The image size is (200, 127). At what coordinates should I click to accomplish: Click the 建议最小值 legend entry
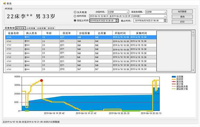point(180,89)
